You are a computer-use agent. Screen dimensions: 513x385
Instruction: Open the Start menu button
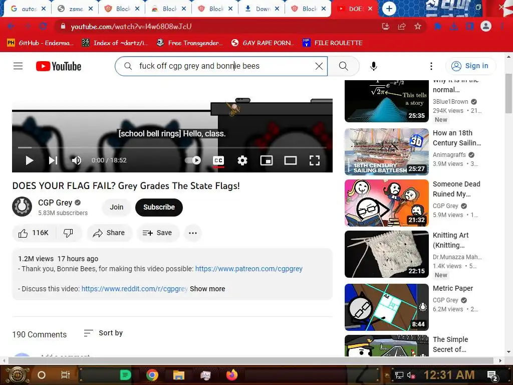click(18, 375)
